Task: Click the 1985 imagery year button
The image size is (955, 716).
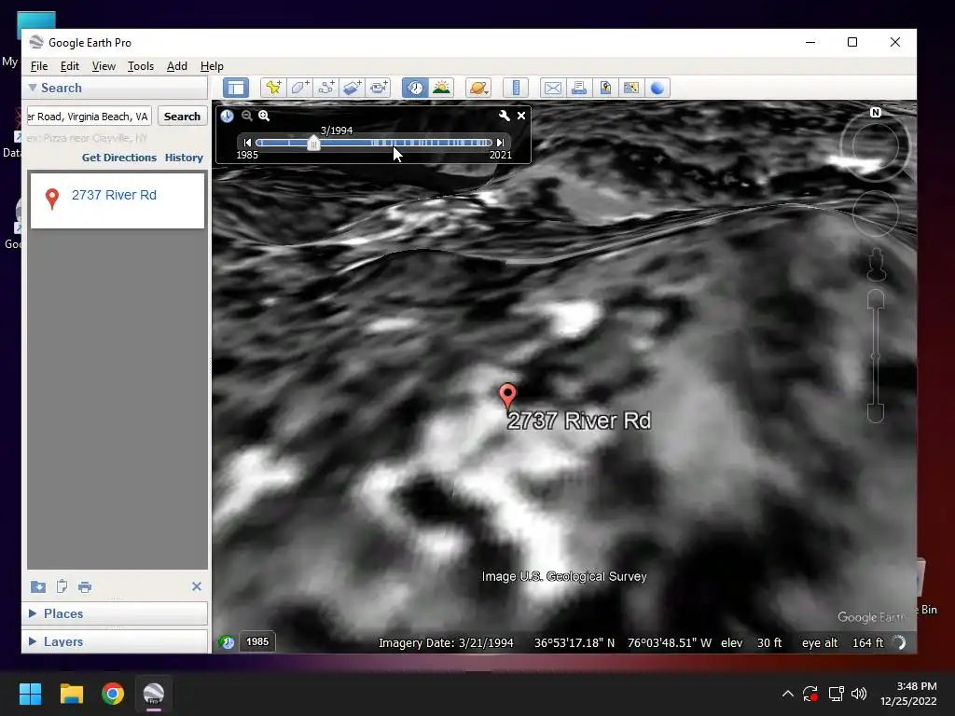Action: (x=257, y=641)
